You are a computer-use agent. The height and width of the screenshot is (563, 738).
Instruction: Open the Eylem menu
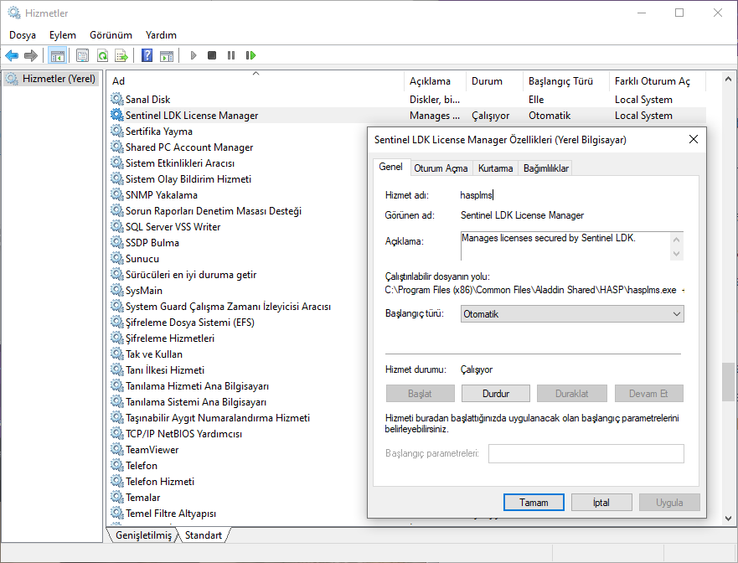pyautogui.click(x=62, y=35)
